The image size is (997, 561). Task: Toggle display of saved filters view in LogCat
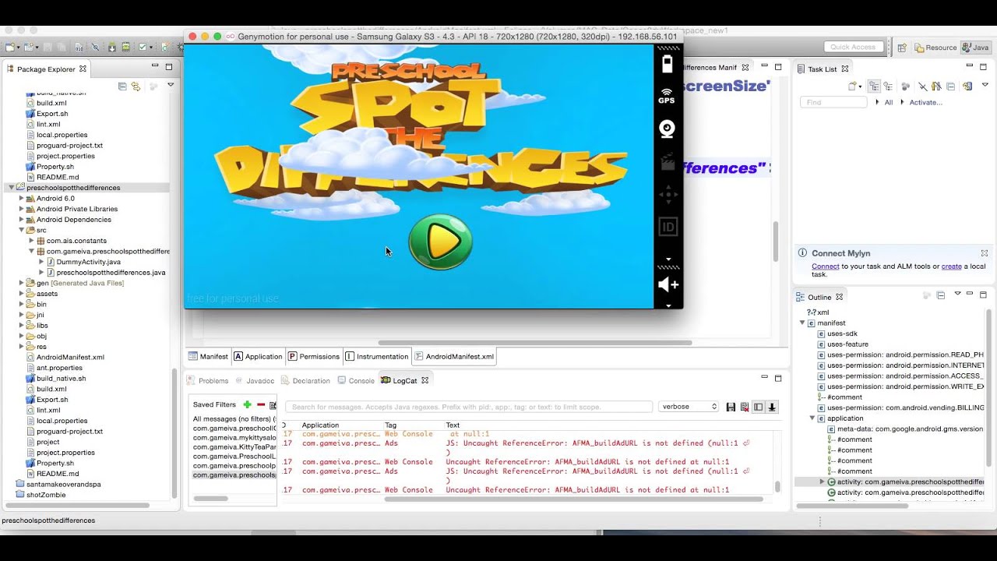[x=758, y=407]
